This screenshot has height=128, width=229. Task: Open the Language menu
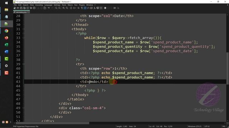coord(48,5)
